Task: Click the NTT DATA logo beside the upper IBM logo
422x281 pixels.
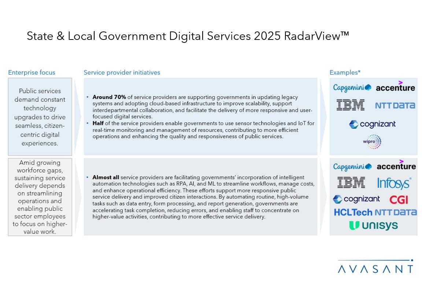Action: tap(395, 105)
